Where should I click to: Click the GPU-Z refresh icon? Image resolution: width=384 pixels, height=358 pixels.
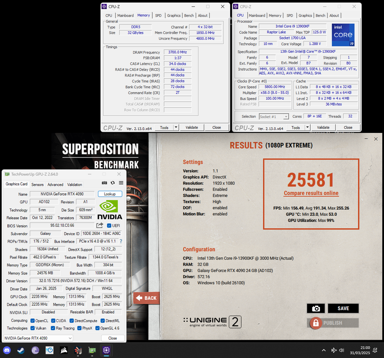(x=113, y=183)
